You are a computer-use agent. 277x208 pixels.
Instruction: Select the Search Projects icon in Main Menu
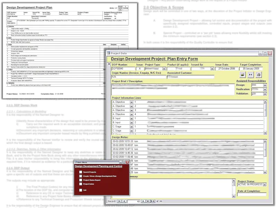pyautogui.click(x=81, y=172)
